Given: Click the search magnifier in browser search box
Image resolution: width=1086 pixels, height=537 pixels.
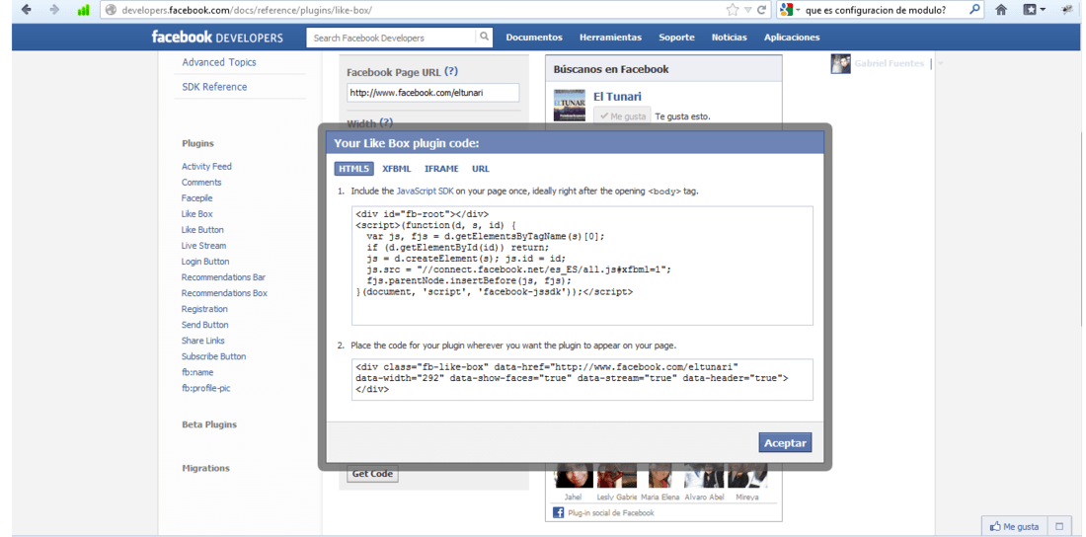Looking at the screenshot, I should [x=973, y=10].
